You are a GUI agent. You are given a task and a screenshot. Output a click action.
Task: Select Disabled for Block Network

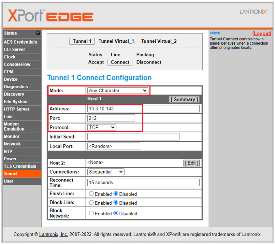116,213
